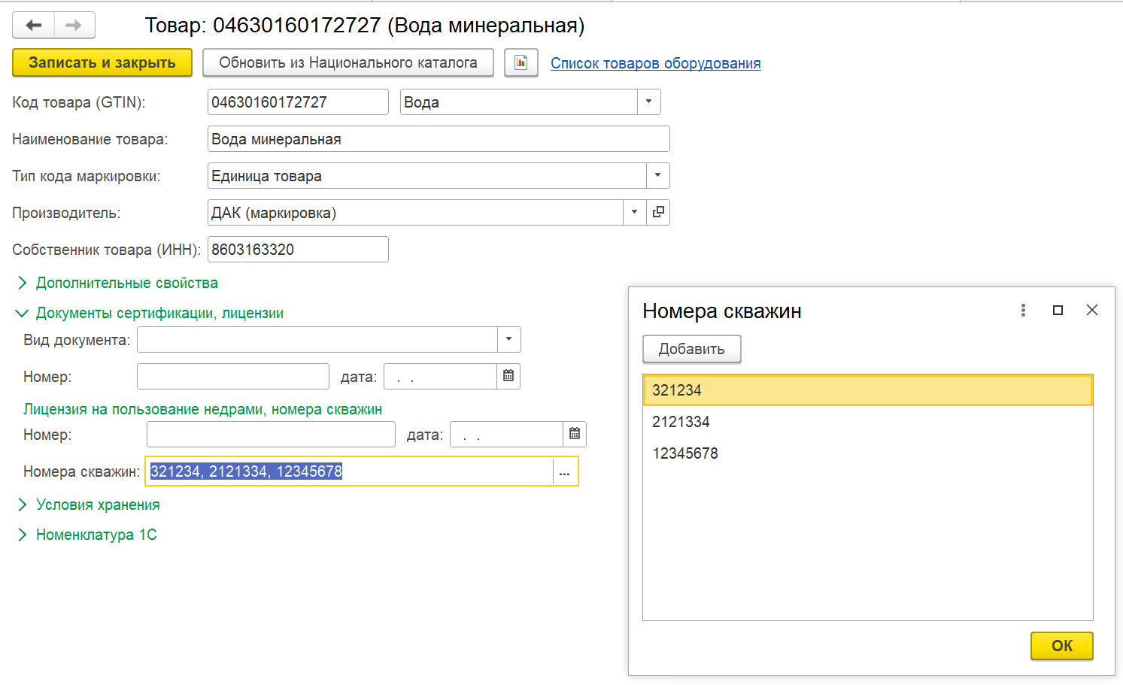The height and width of the screenshot is (685, 1123).
Task: Open the three-dot menu in Номера скважин dialog
Action: tap(1023, 311)
